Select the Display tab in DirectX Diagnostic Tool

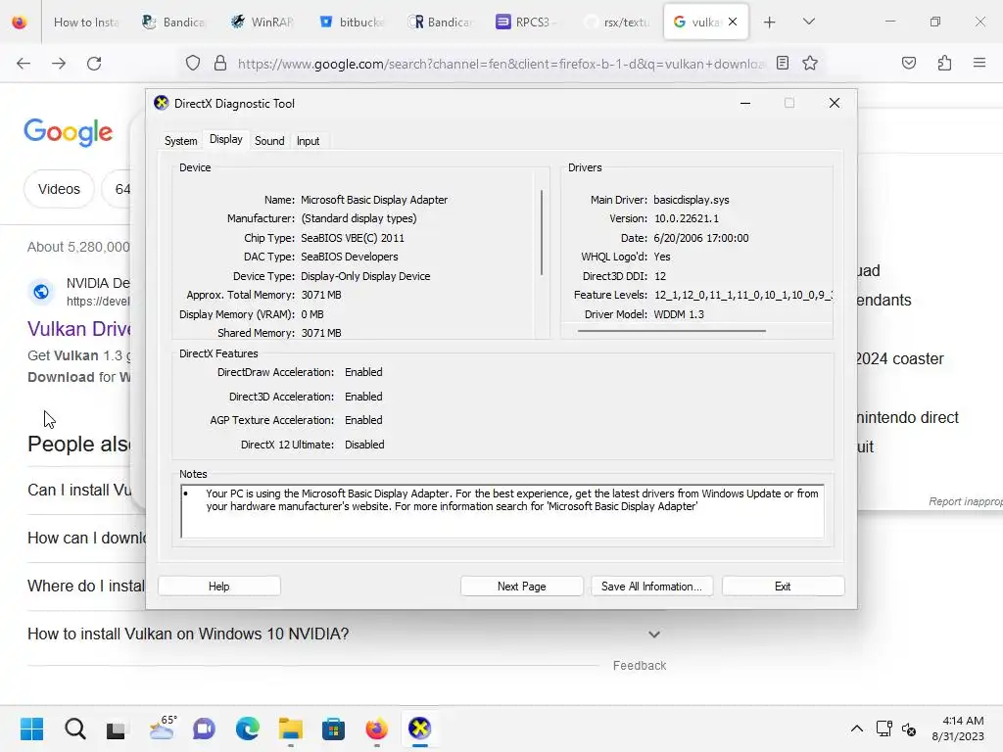pyautogui.click(x=226, y=139)
